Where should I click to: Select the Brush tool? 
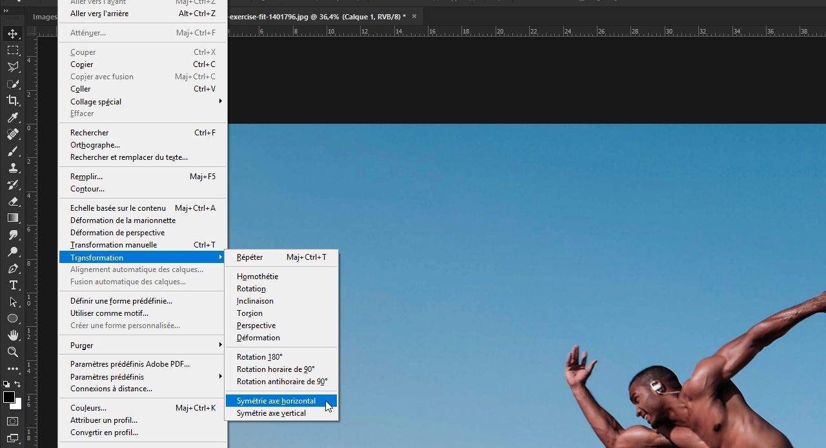click(13, 151)
